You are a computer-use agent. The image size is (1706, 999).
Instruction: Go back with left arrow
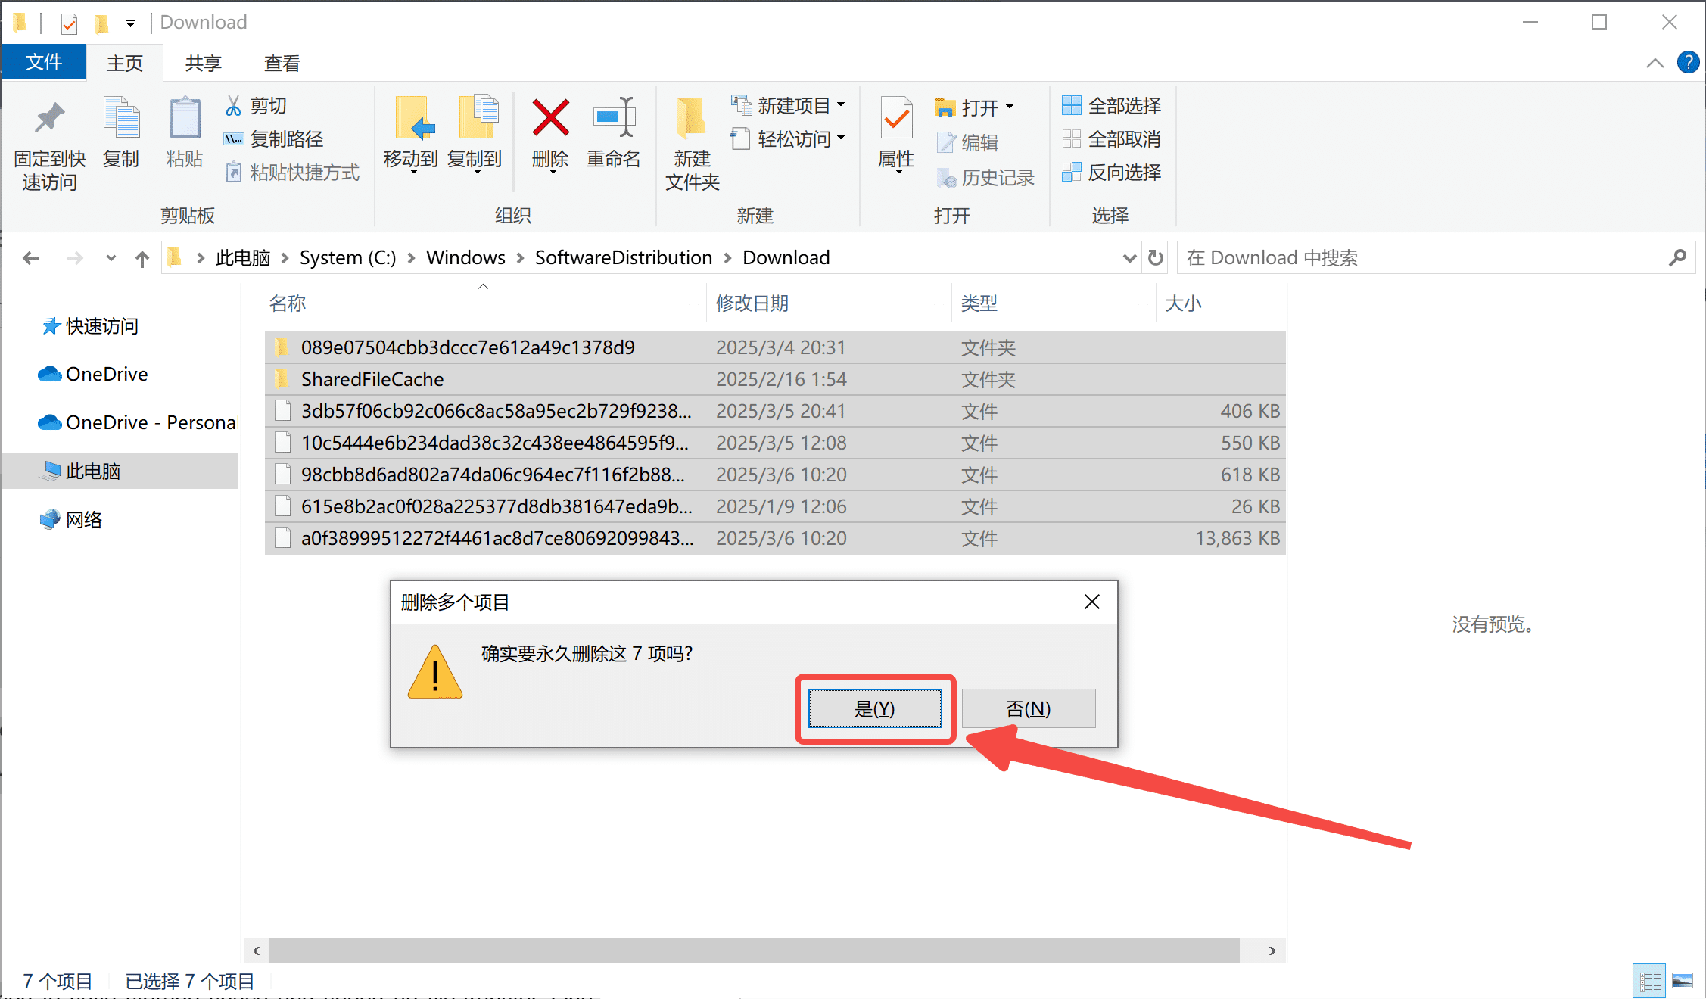click(x=31, y=258)
